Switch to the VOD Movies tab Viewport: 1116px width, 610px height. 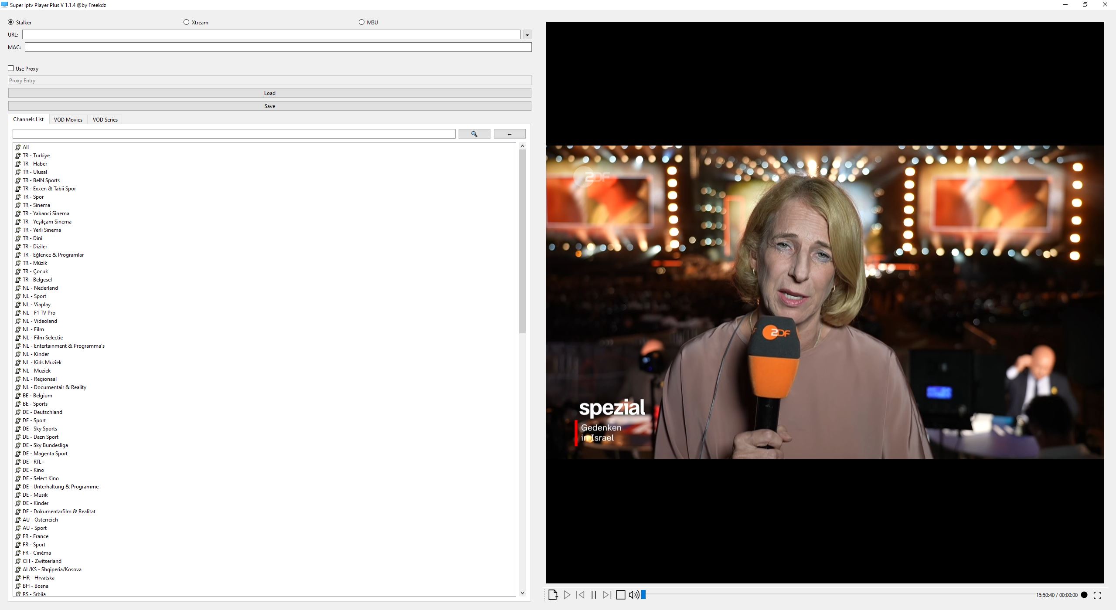[x=68, y=120]
